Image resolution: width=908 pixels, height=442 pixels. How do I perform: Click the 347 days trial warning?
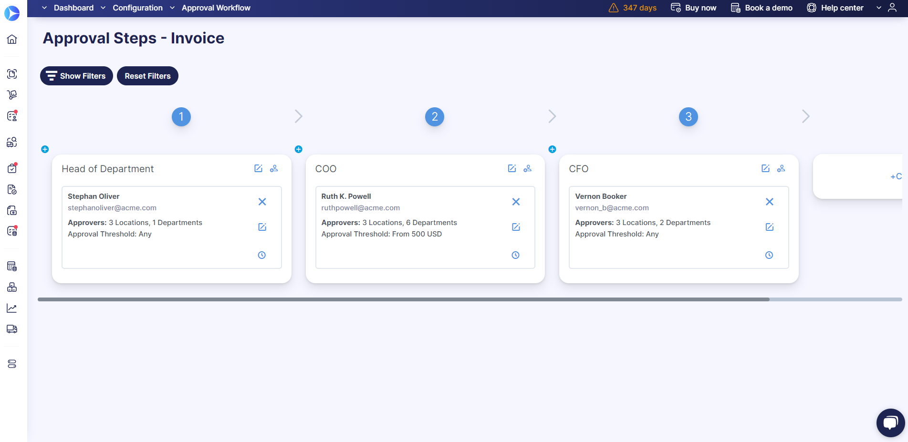click(x=632, y=8)
